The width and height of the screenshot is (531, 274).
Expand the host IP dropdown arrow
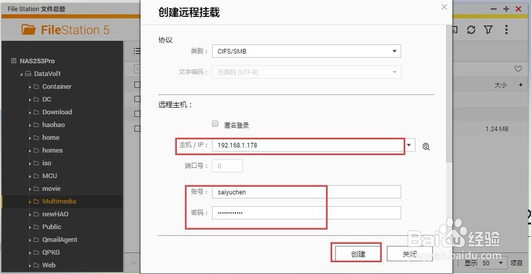pos(409,145)
